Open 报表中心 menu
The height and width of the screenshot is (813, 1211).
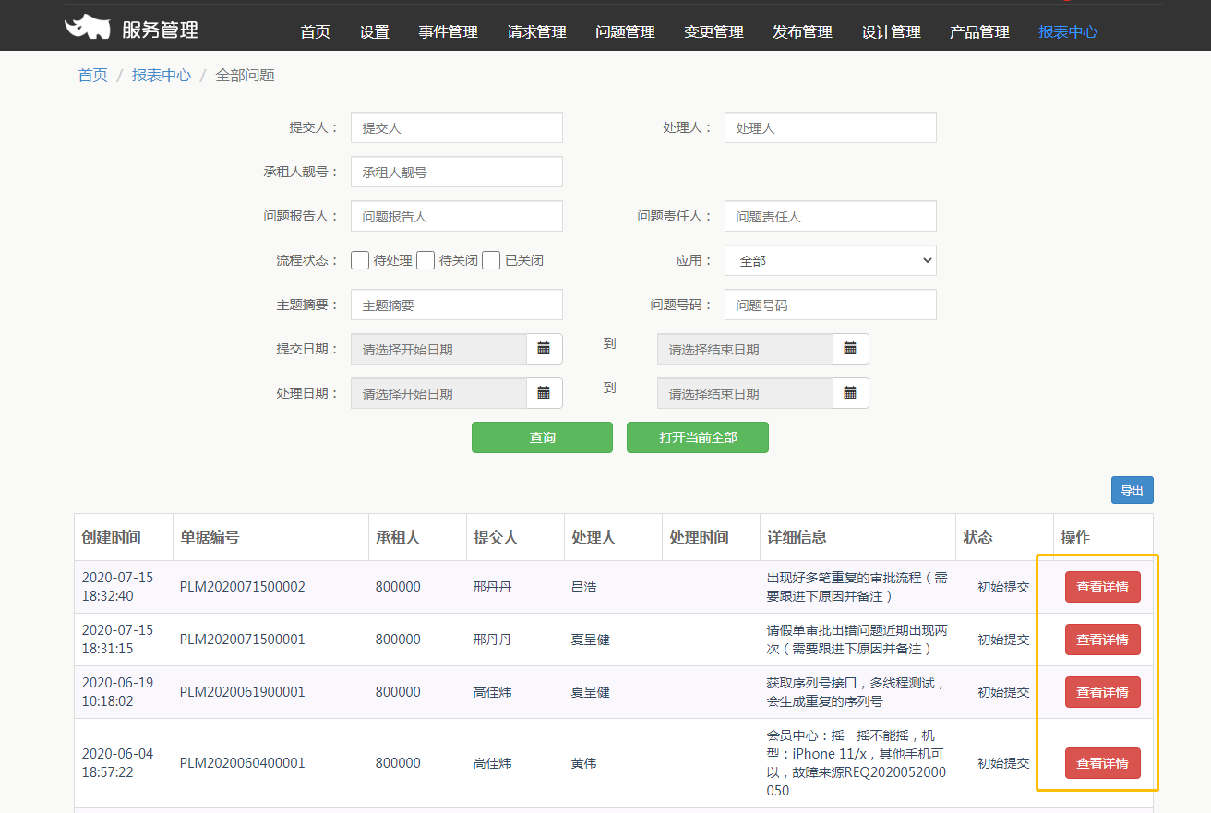click(1068, 31)
